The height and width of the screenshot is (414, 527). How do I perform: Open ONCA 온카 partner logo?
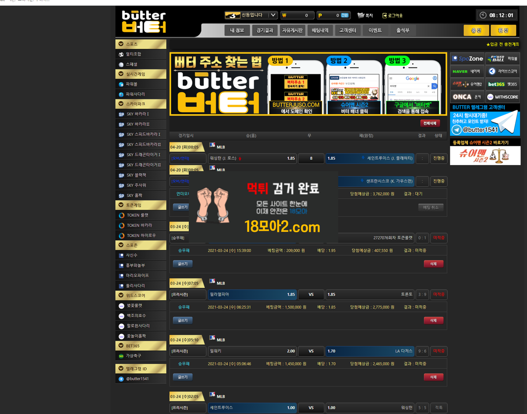467,97
